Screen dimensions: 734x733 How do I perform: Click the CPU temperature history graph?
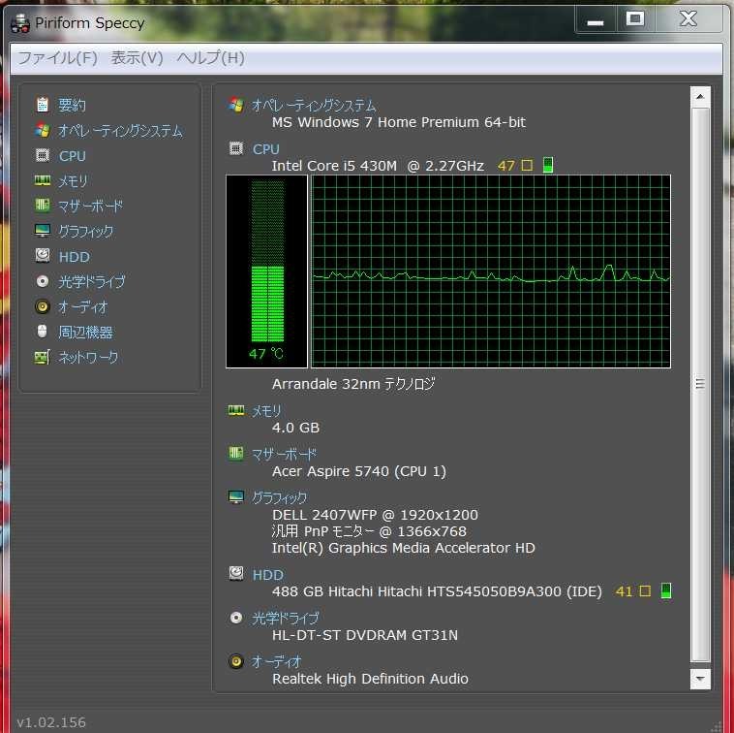(x=491, y=271)
